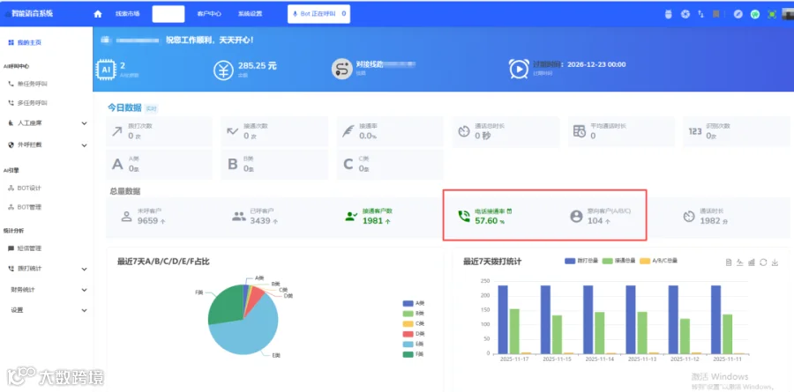Toggle F类 in the pie chart legend
Image resolution: width=794 pixels, height=392 pixels.
414,354
